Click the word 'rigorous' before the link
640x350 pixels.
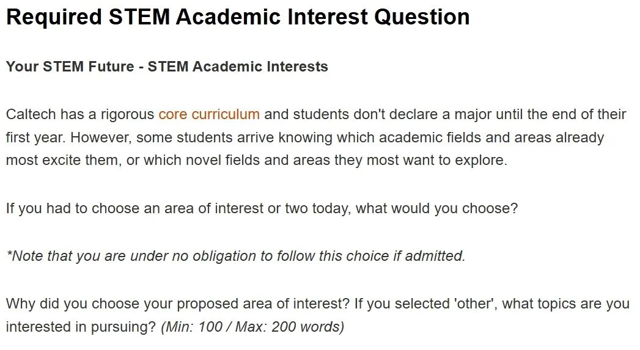pyautogui.click(x=127, y=115)
